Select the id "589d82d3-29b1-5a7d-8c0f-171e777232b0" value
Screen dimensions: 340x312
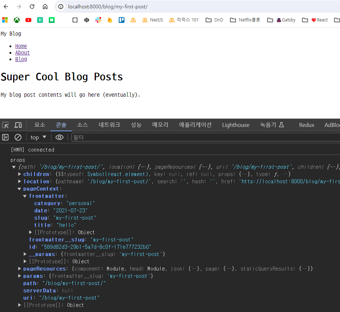(96, 247)
